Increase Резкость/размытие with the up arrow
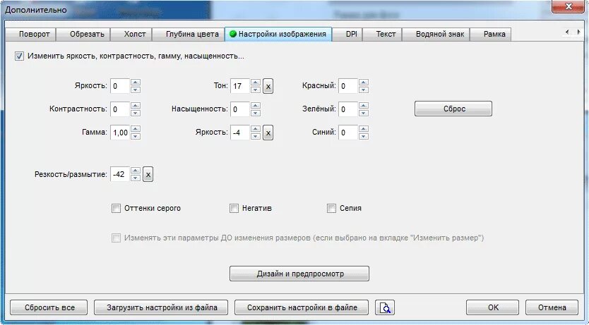Viewport: 589px width, 325px height. click(136, 171)
